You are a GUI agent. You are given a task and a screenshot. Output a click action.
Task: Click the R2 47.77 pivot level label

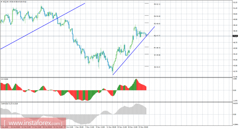[157, 36]
